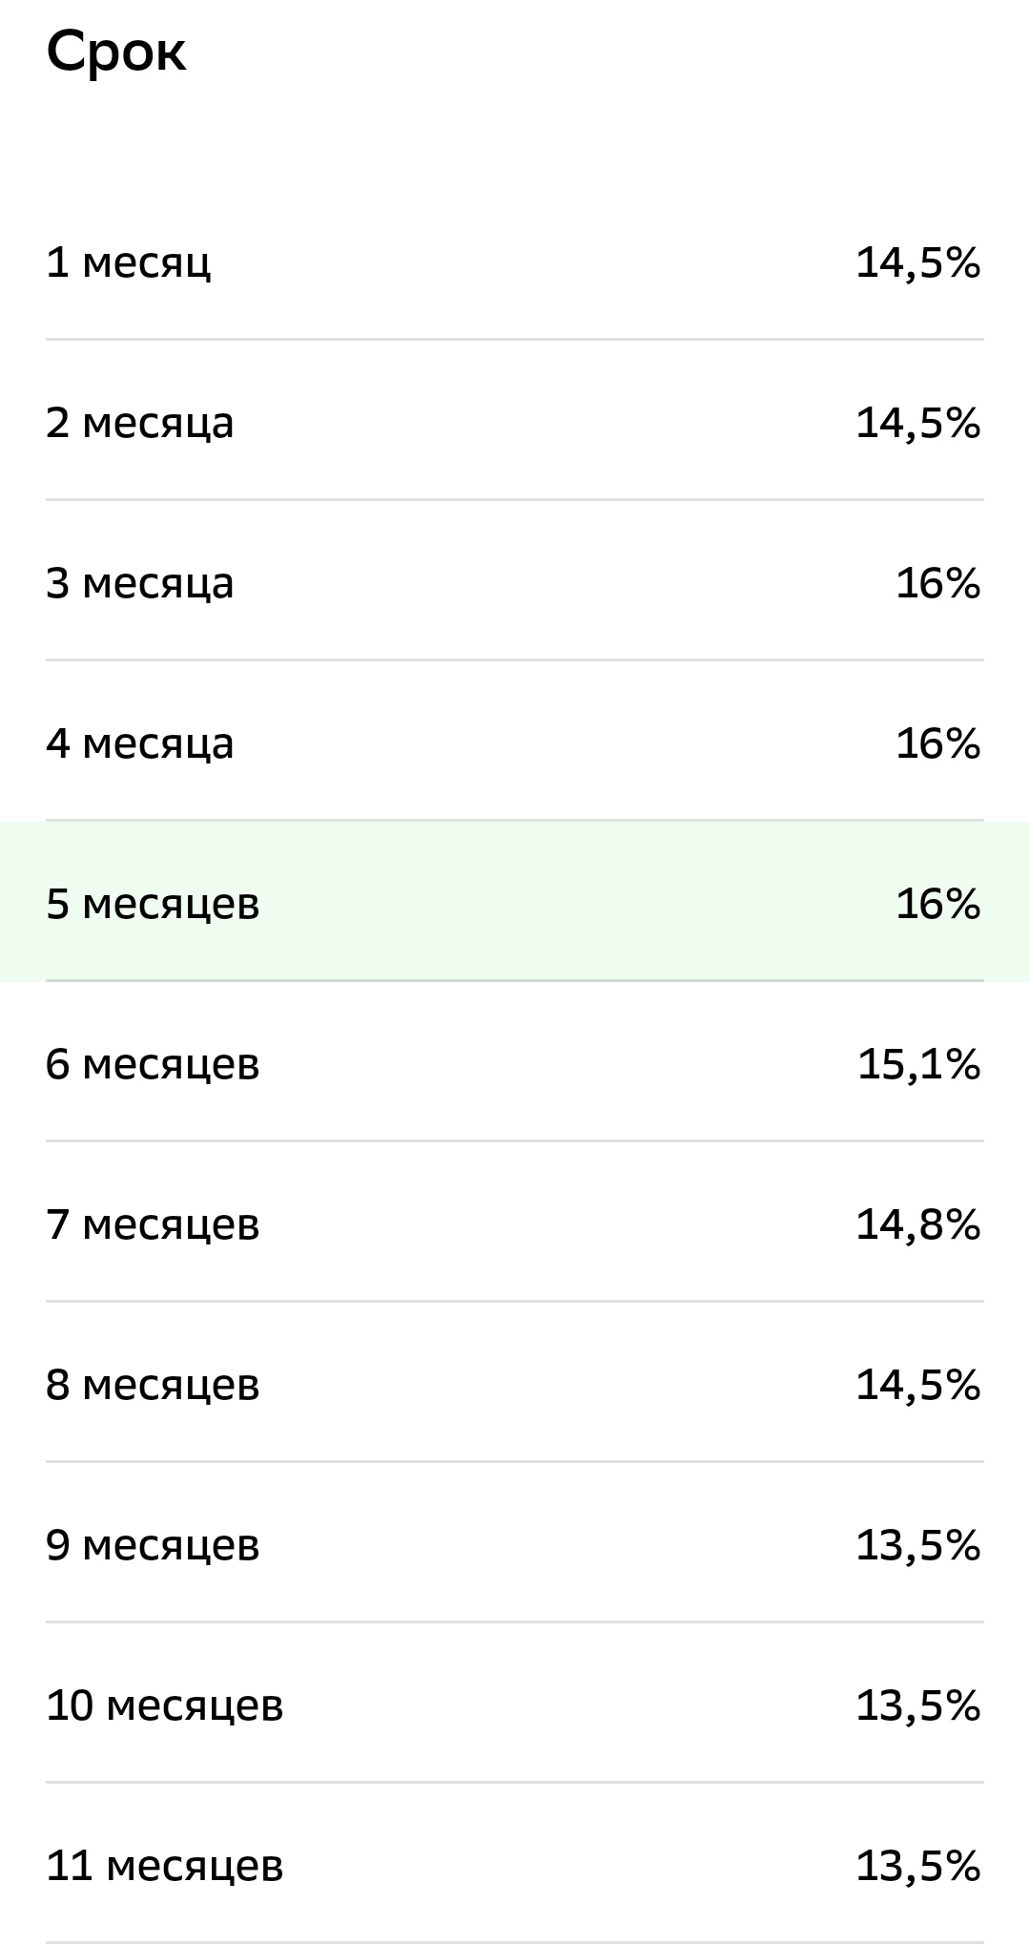Click the 14,8% rate value
The image size is (1030, 1945).
tap(917, 1223)
